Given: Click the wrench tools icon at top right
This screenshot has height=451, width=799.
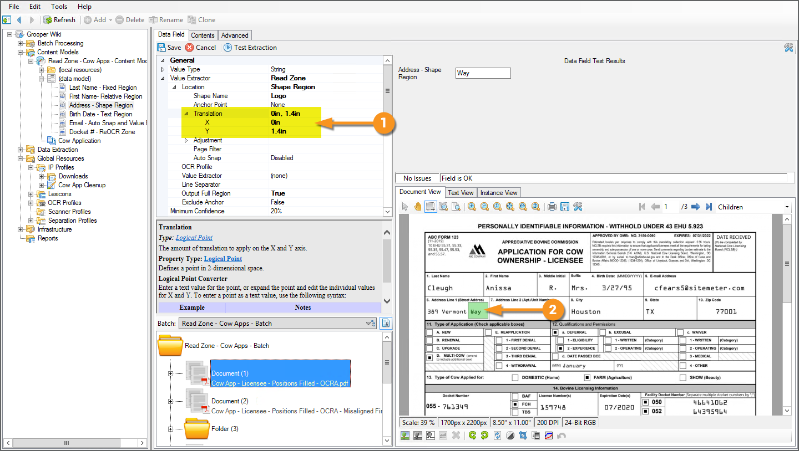Looking at the screenshot, I should coord(788,48).
